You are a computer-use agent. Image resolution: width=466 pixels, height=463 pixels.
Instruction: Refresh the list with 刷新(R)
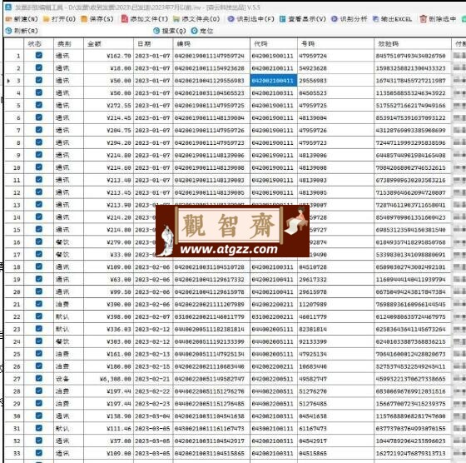pyautogui.click(x=22, y=31)
